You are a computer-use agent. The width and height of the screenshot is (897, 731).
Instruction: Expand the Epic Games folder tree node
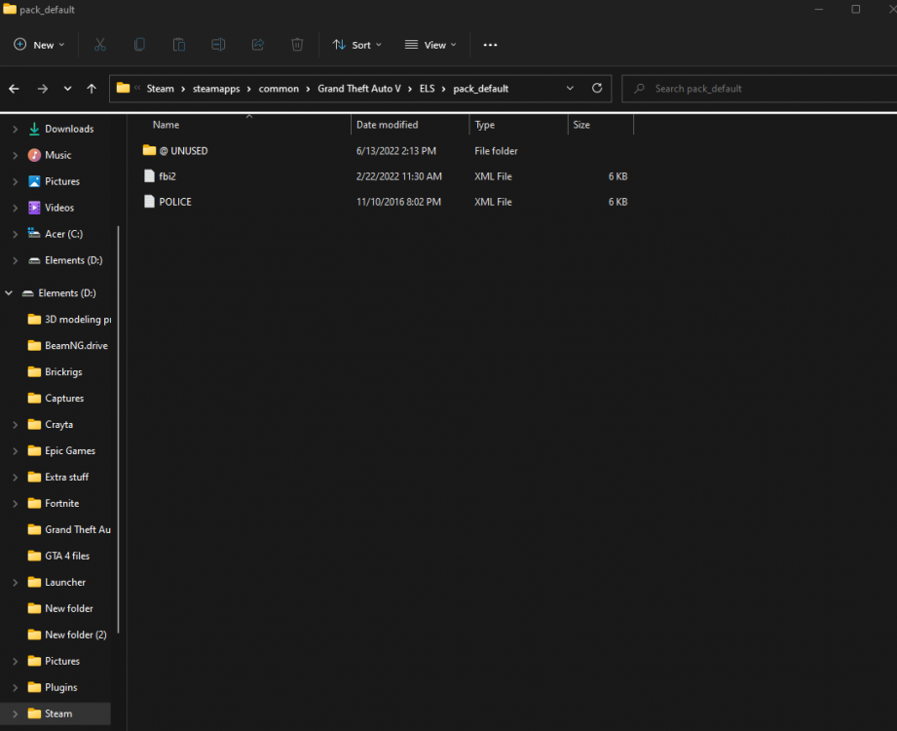(x=15, y=451)
